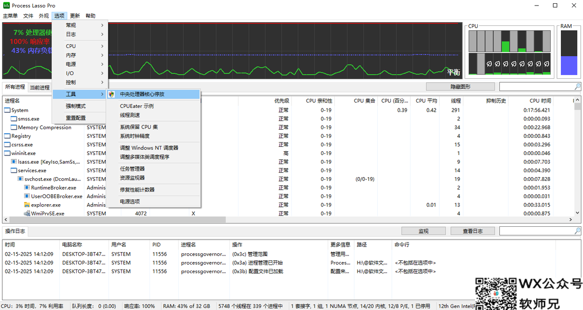The width and height of the screenshot is (583, 310).
Task: Open 电源选项 from tools submenu
Action: [x=153, y=201]
